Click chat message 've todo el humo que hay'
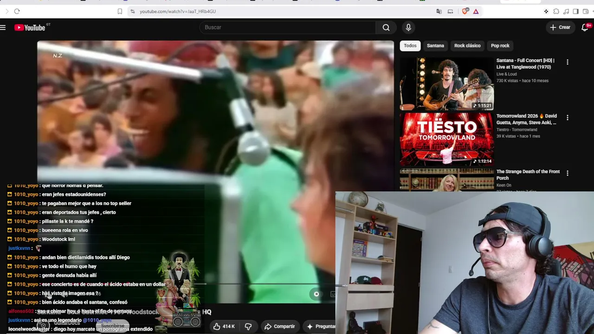Viewport: 594px width, 334px height. pos(69,266)
